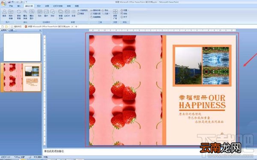Close the 演示文稿.pptx document tab
This screenshot has height=160, width=257.
pos(72,27)
